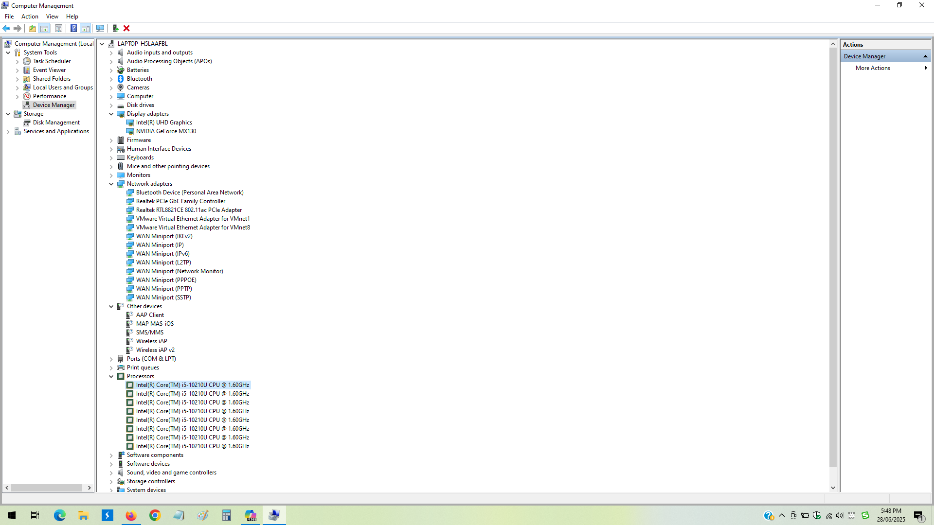
Task: Expand Local Users and Groups node
Action: tap(18, 87)
